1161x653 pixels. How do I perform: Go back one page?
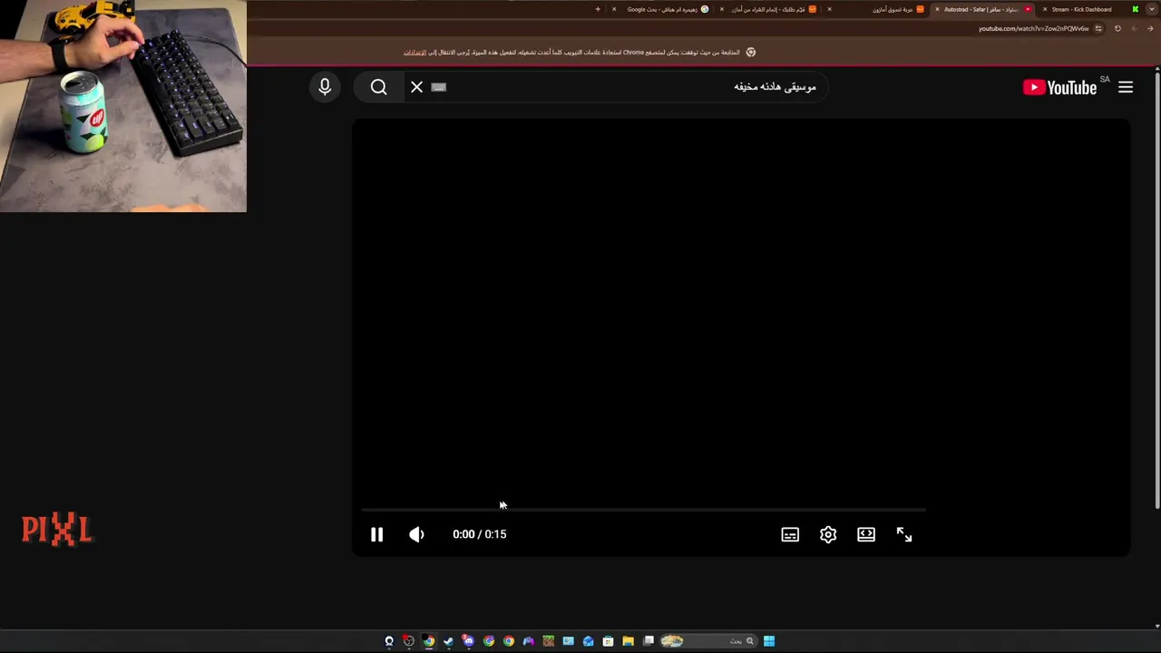point(1151,28)
